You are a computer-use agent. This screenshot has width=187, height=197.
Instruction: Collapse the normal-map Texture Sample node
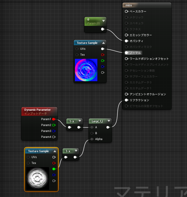point(104,43)
